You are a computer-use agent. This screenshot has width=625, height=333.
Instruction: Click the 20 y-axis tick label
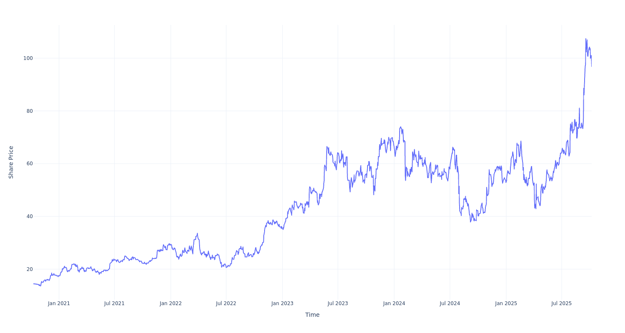pyautogui.click(x=29, y=269)
